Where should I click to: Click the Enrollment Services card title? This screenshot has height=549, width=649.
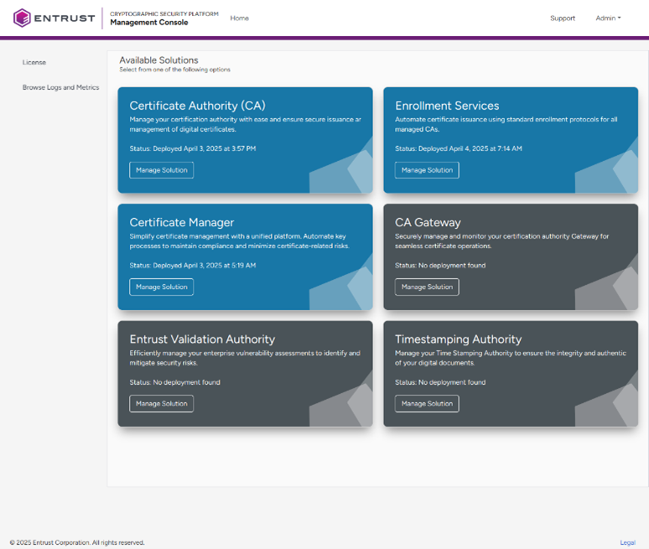pyautogui.click(x=447, y=106)
